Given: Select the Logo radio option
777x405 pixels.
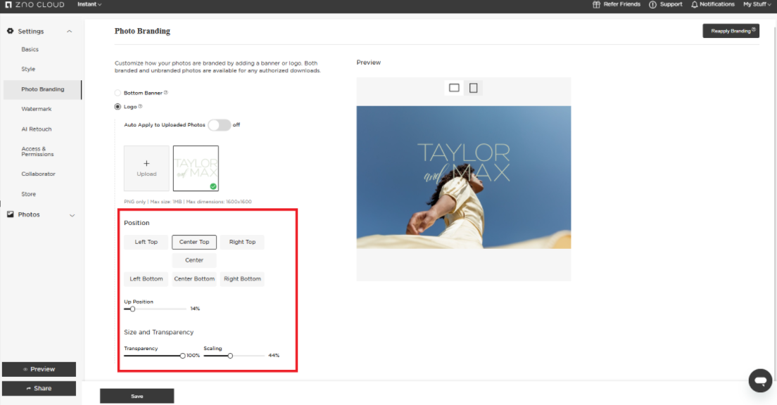Looking at the screenshot, I should (x=118, y=107).
